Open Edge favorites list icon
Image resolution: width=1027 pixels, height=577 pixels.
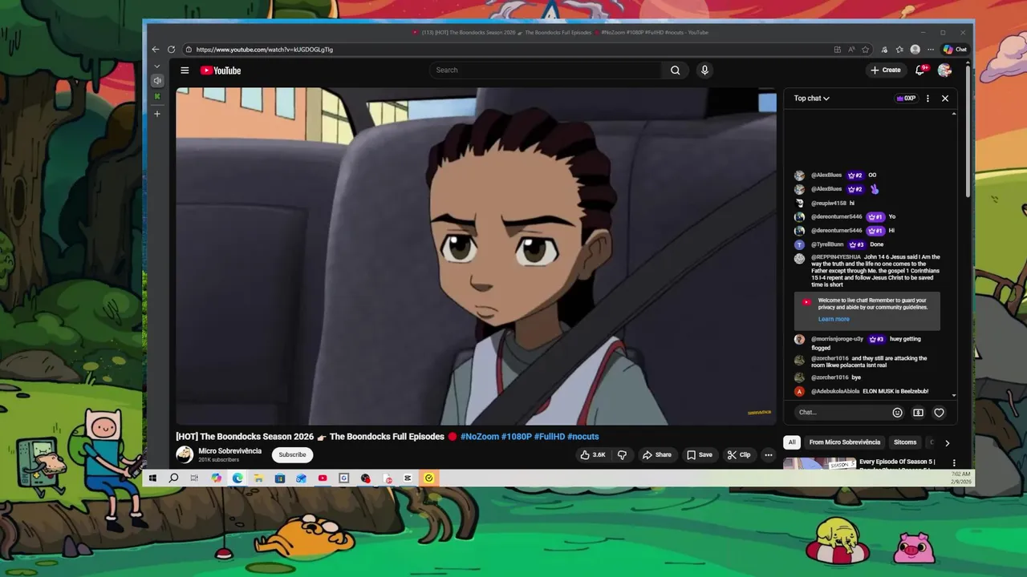pos(899,50)
